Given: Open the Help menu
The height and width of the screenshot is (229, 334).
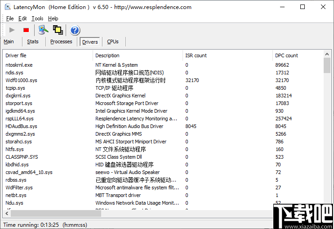Looking at the screenshot, I should tap(53, 18).
